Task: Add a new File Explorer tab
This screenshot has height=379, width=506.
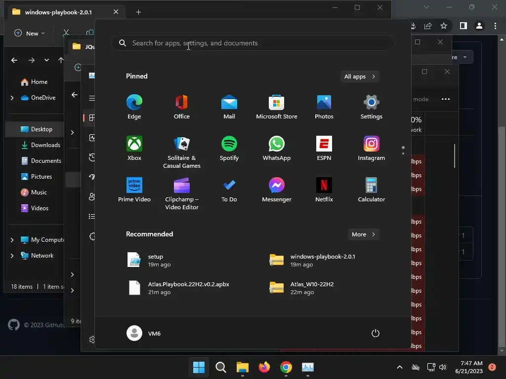Action: pyautogui.click(x=138, y=12)
